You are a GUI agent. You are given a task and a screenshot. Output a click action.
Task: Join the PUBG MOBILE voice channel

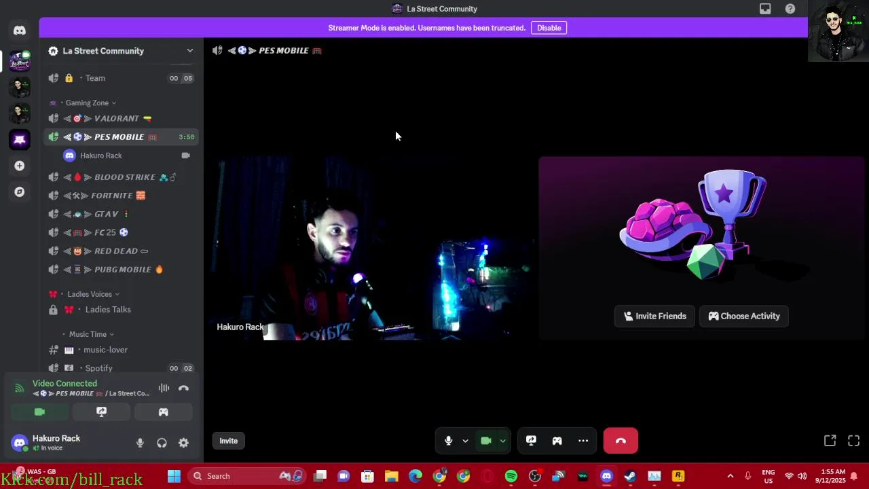click(121, 270)
